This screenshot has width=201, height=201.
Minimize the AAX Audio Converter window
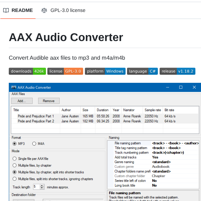pos(168,87)
